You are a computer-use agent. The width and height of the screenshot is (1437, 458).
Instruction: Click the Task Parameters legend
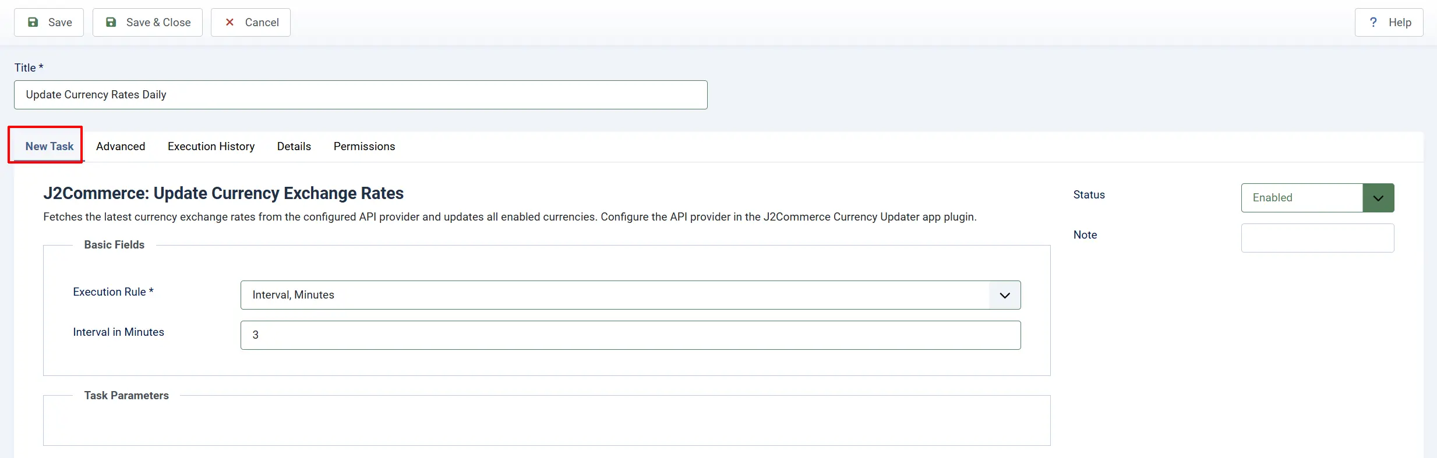126,395
